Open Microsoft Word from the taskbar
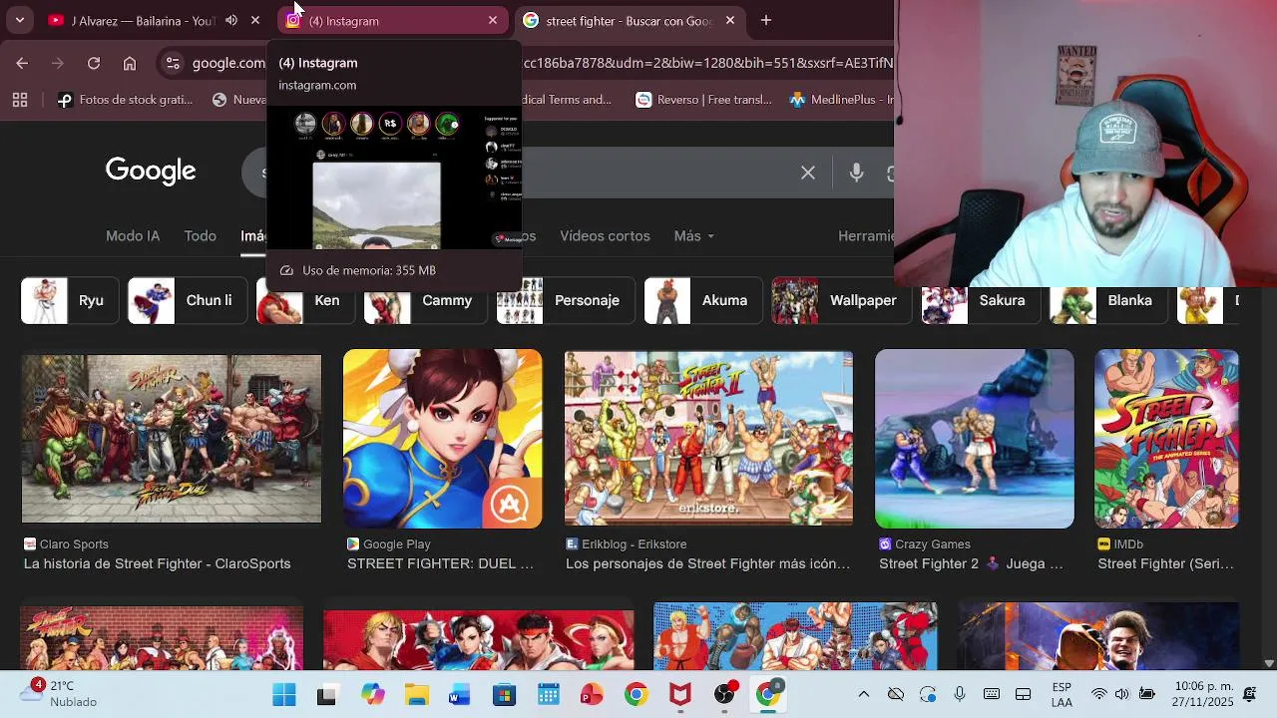 click(x=460, y=695)
